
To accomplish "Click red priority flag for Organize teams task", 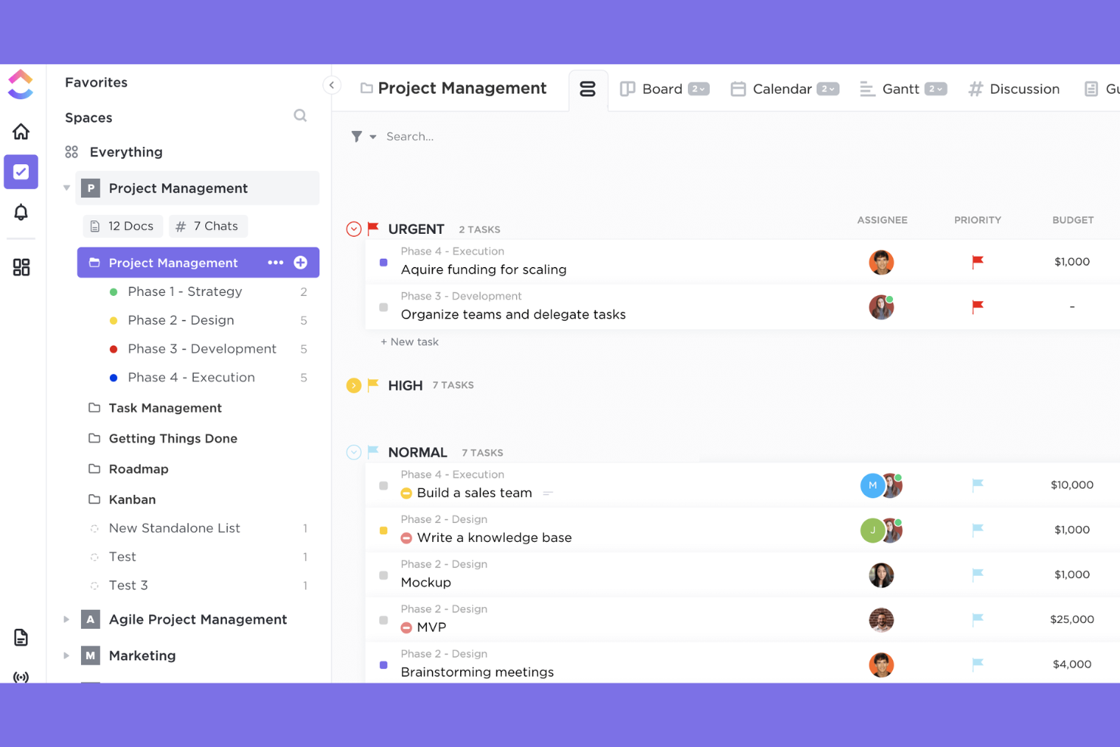I will point(978,307).
